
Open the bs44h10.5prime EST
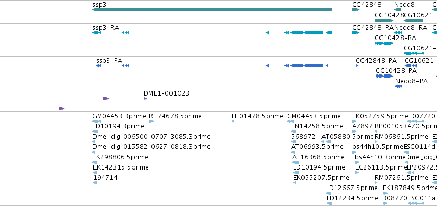(x=354, y=152)
